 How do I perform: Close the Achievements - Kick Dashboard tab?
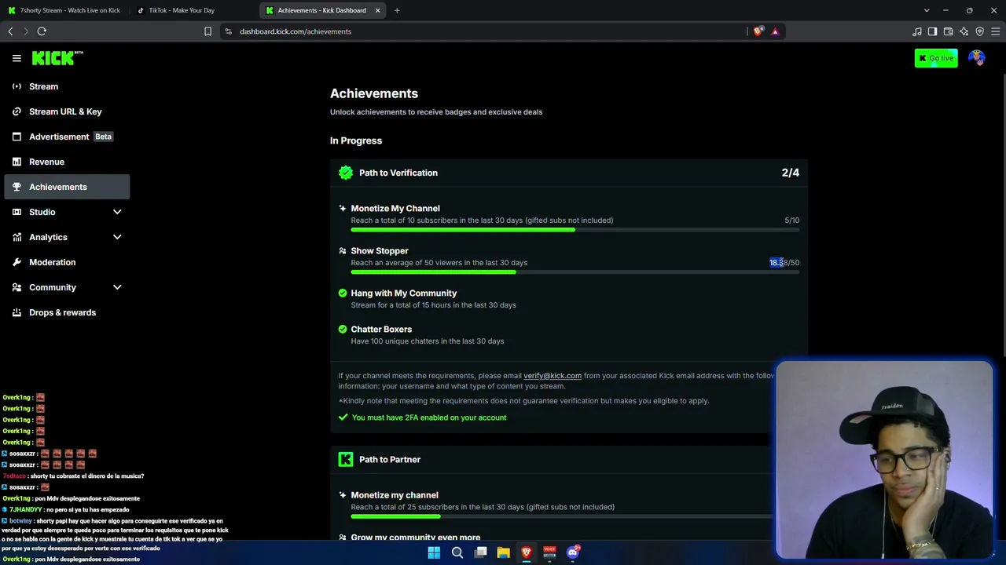click(377, 10)
